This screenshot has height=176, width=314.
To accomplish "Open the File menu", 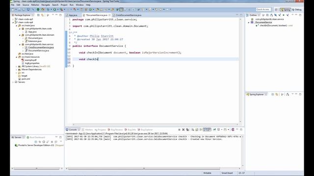I will 13,5.
